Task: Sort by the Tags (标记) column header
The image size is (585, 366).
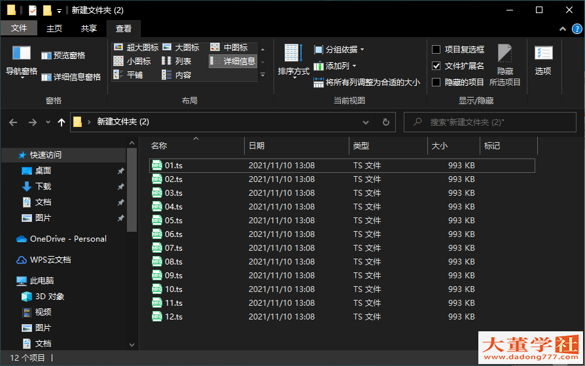Action: pos(509,145)
